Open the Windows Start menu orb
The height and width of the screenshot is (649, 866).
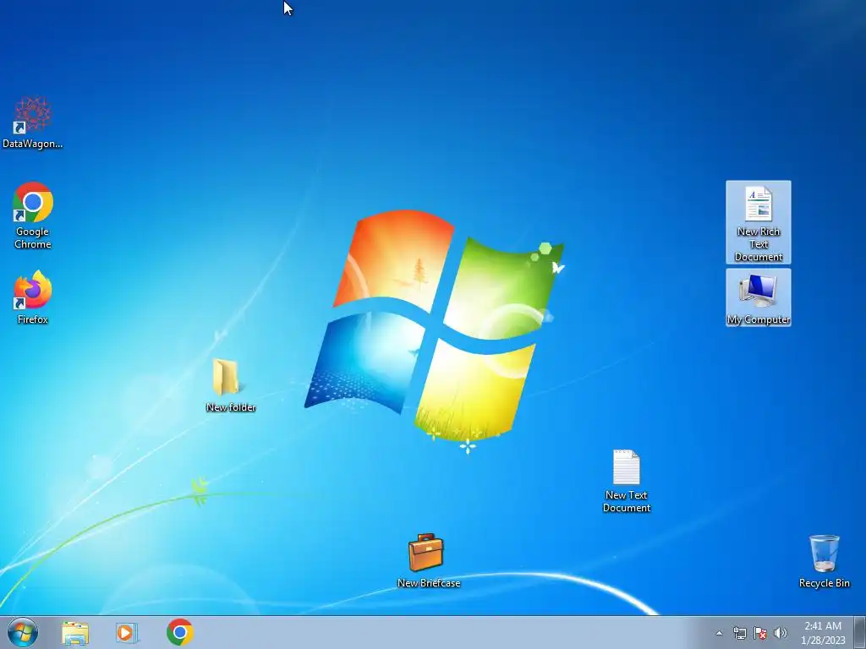click(x=23, y=632)
